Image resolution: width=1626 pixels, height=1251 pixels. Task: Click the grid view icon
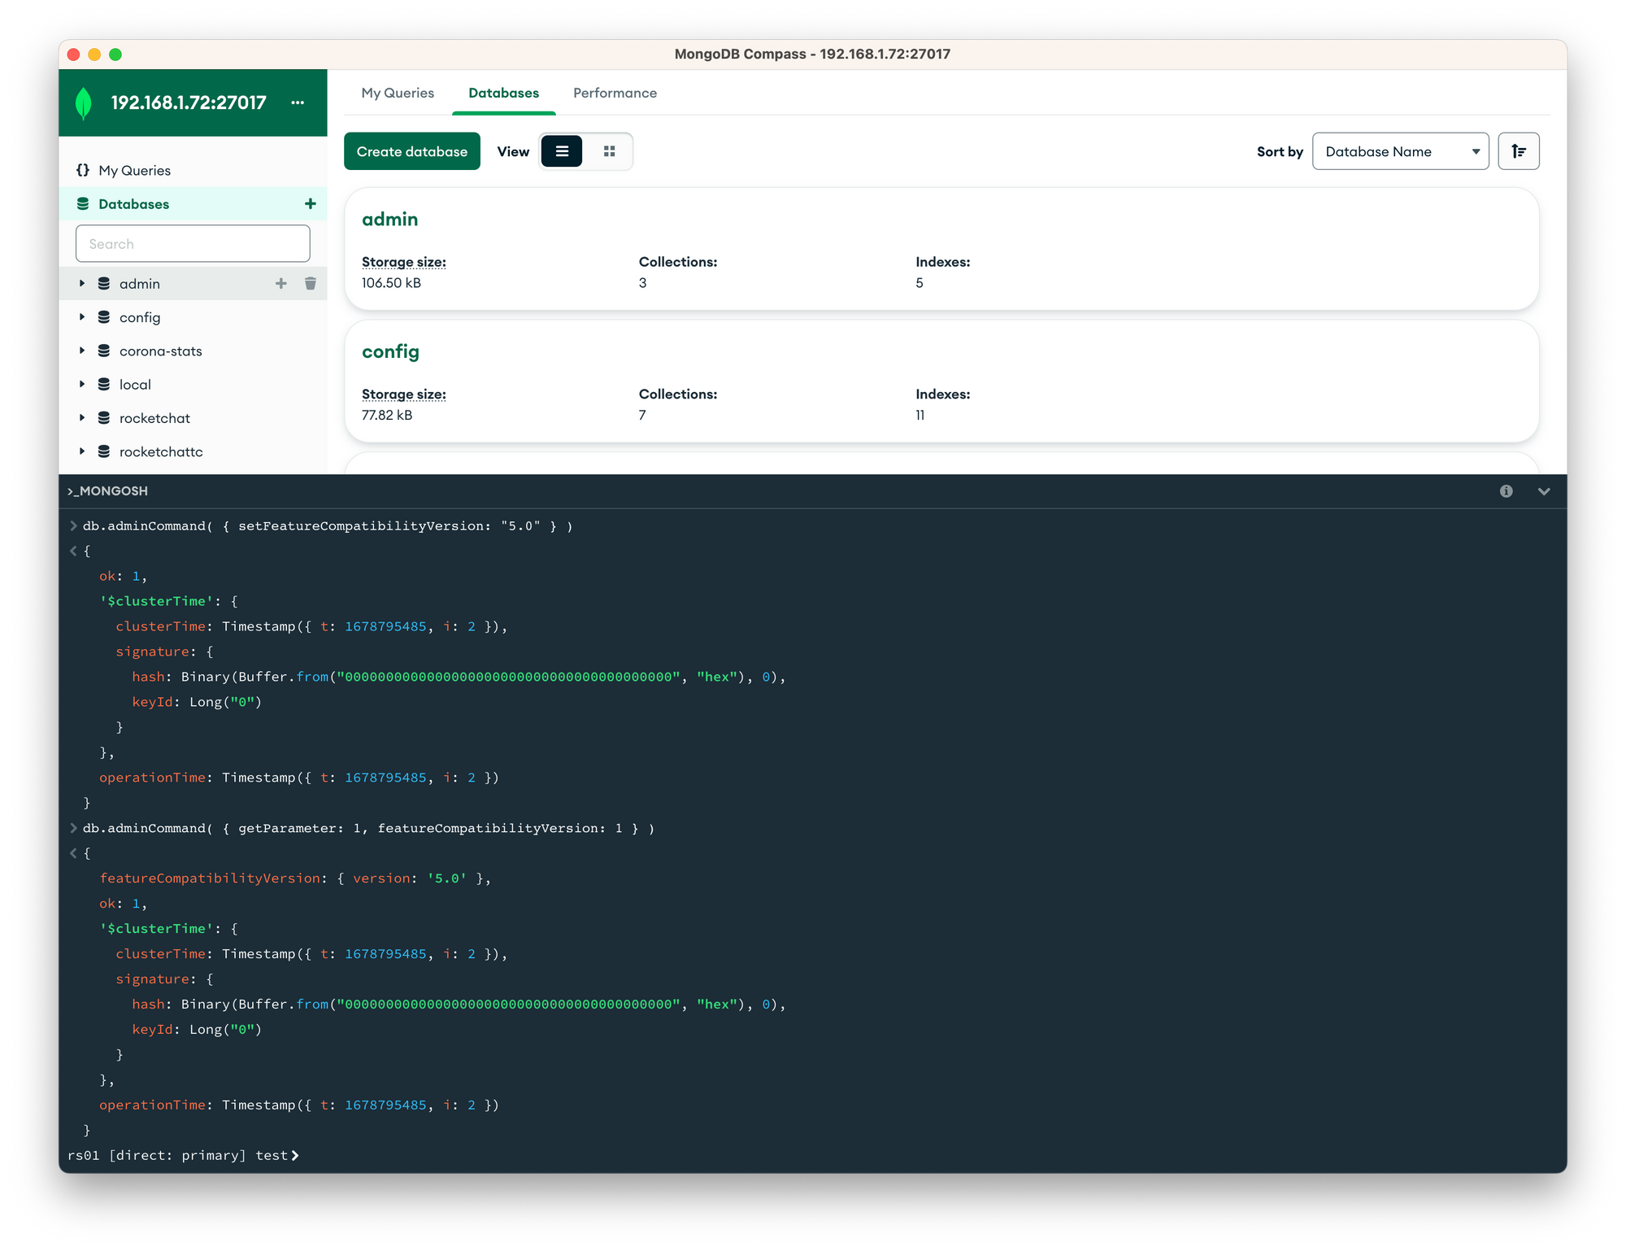[608, 151]
